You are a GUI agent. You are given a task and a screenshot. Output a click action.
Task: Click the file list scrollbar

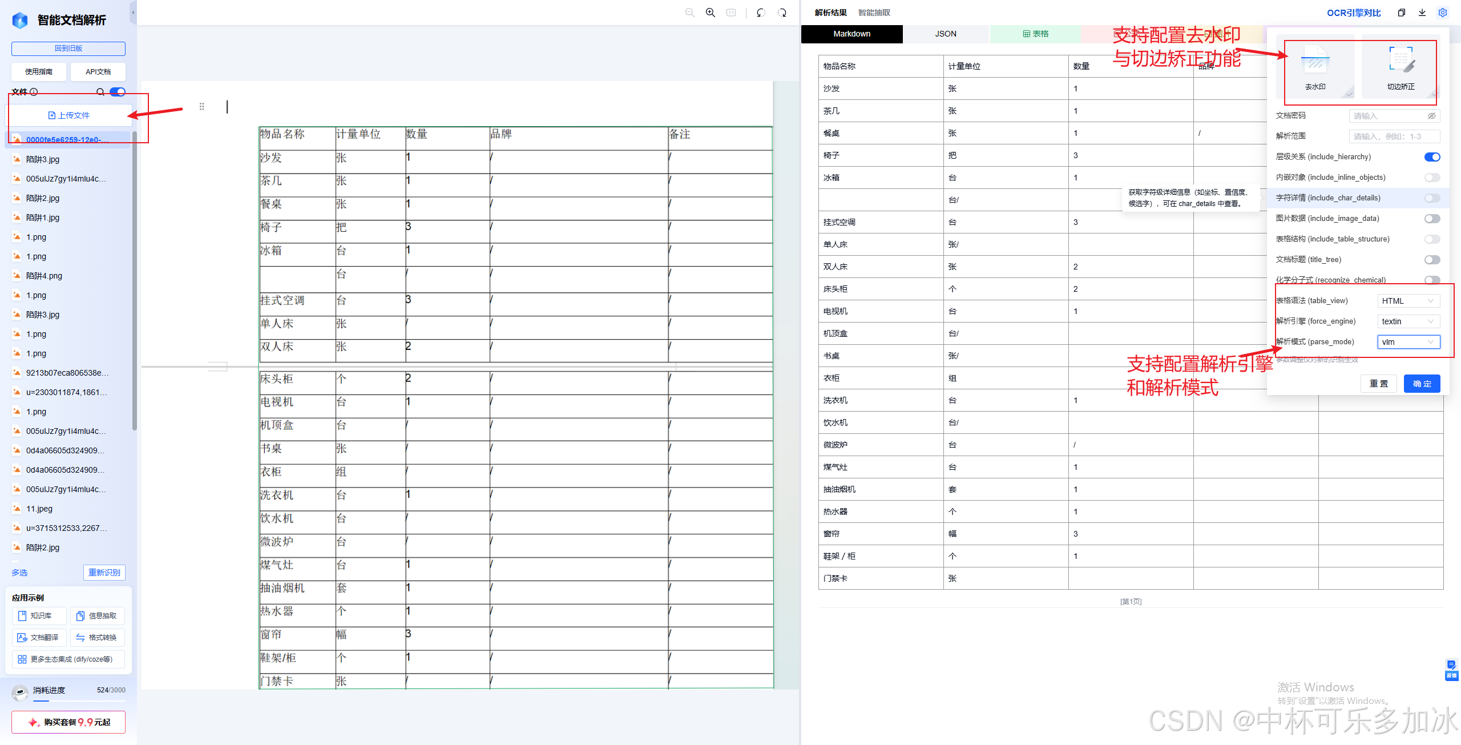coord(135,280)
